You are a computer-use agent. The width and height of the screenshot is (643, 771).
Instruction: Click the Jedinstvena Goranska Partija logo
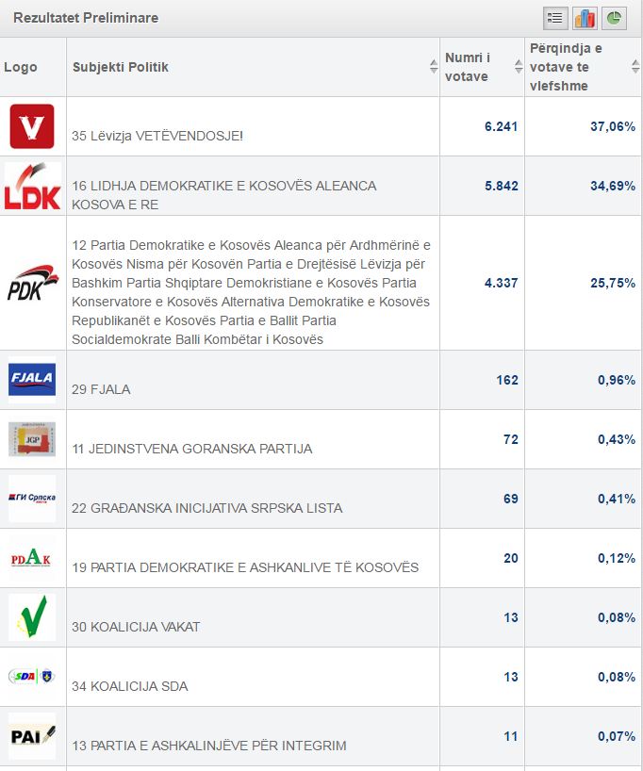click(32, 439)
